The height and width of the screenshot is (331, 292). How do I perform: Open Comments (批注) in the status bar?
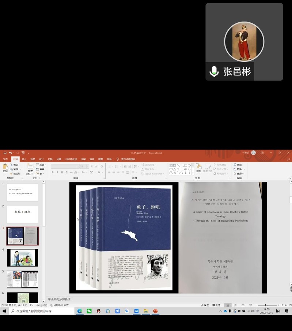click(216, 305)
